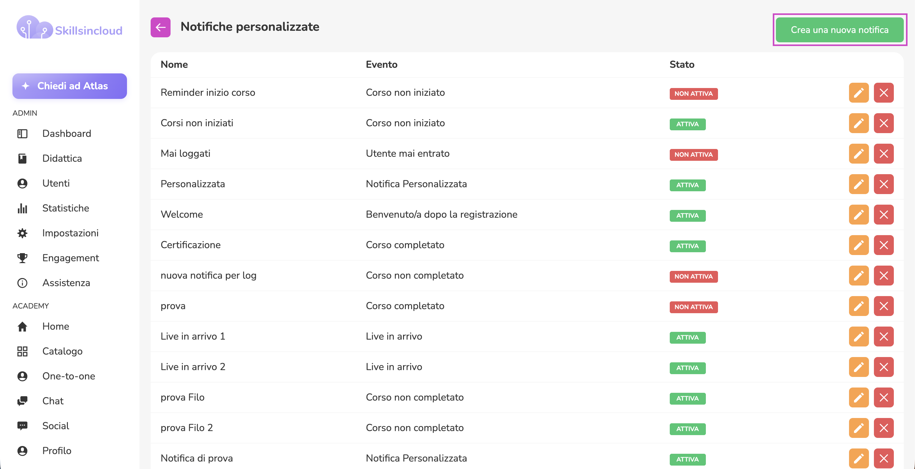Open the Chat section
This screenshot has width=915, height=469.
53,401
